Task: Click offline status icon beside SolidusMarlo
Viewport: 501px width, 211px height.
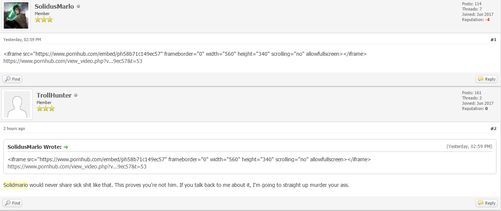Action: tap(79, 6)
